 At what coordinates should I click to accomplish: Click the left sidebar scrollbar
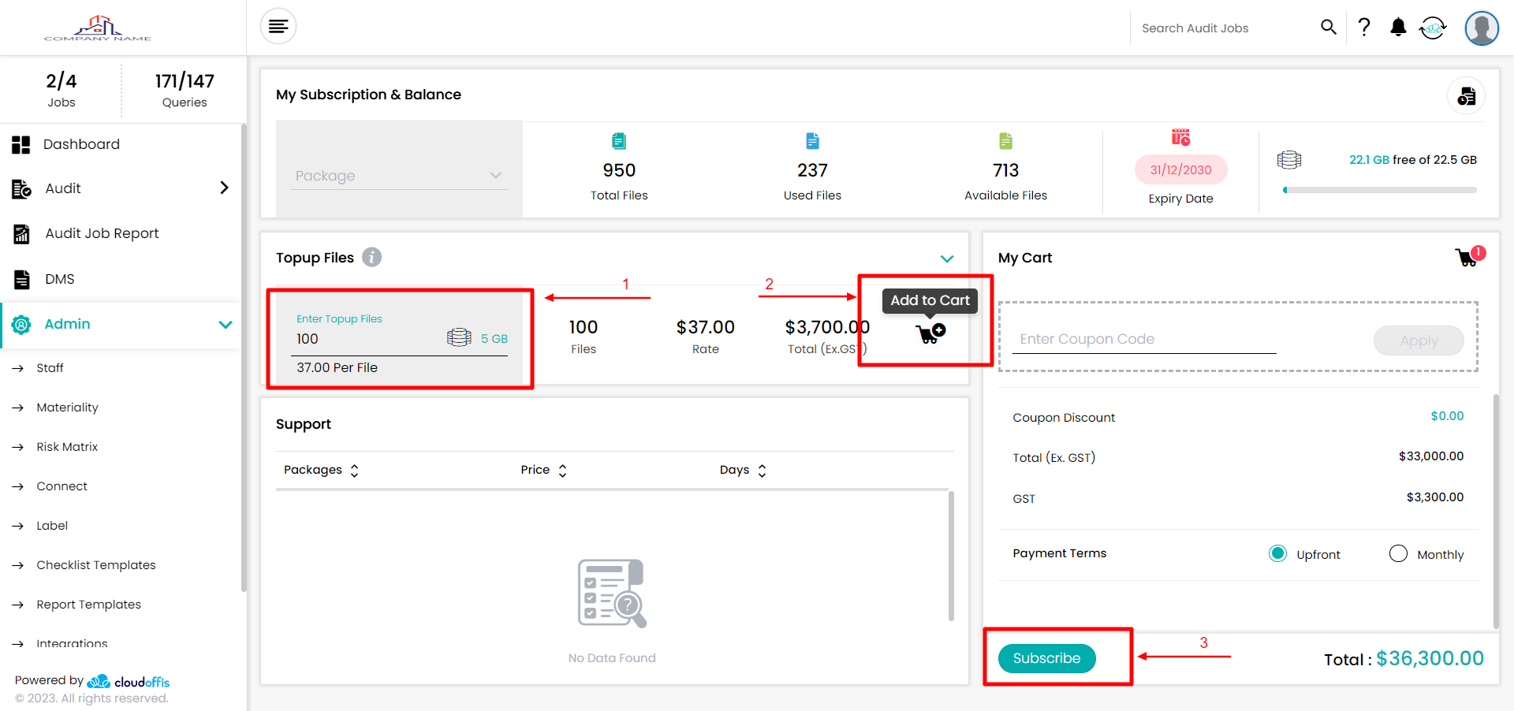point(244,356)
